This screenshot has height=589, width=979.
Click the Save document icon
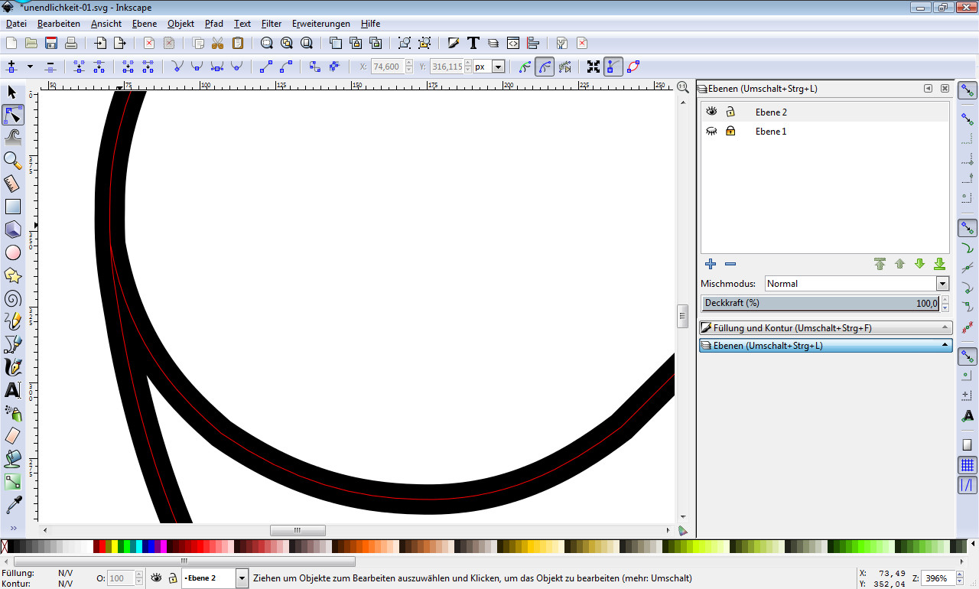[51, 43]
